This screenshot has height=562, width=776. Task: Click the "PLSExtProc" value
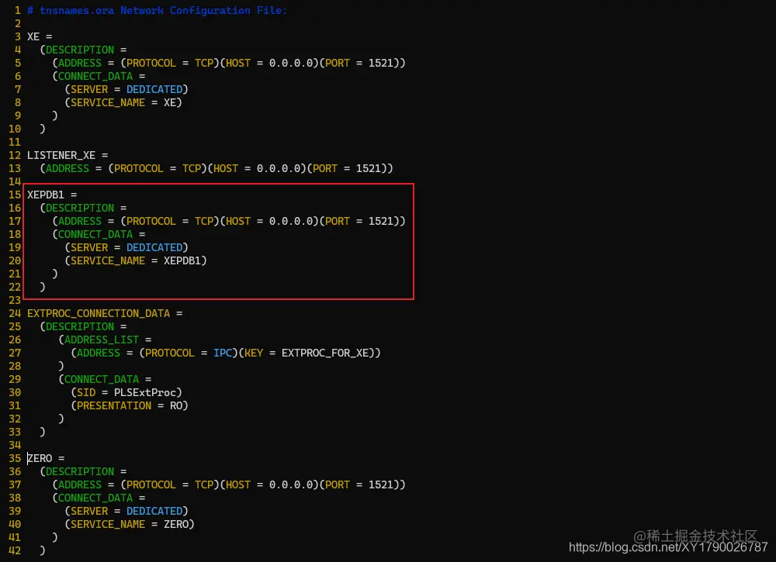[145, 392]
